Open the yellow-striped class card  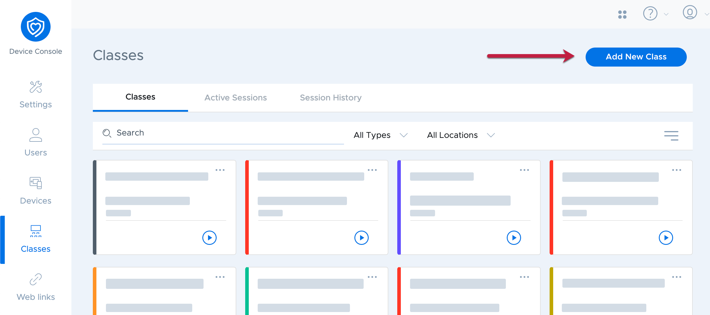621,291
